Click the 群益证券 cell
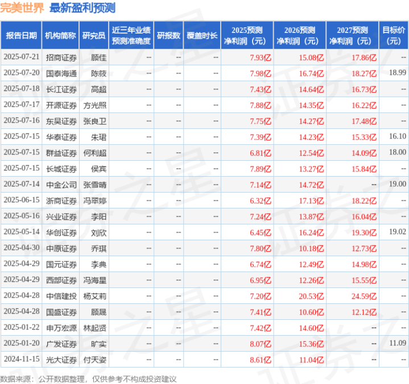This screenshot has width=409, height=384. 61,153
